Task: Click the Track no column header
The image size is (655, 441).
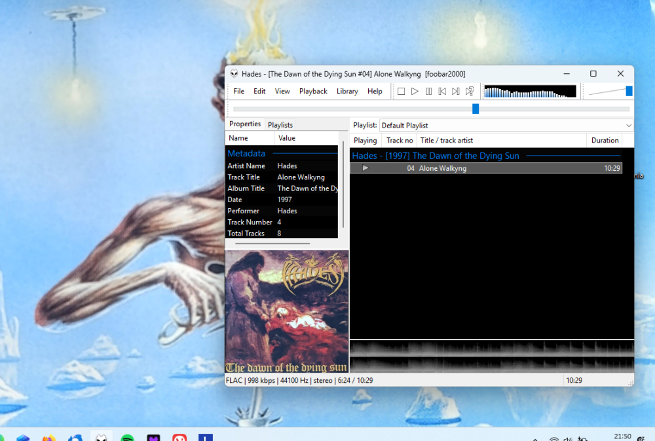Action: [400, 141]
